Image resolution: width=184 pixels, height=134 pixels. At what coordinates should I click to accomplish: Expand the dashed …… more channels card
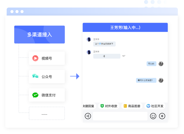pos(47,113)
